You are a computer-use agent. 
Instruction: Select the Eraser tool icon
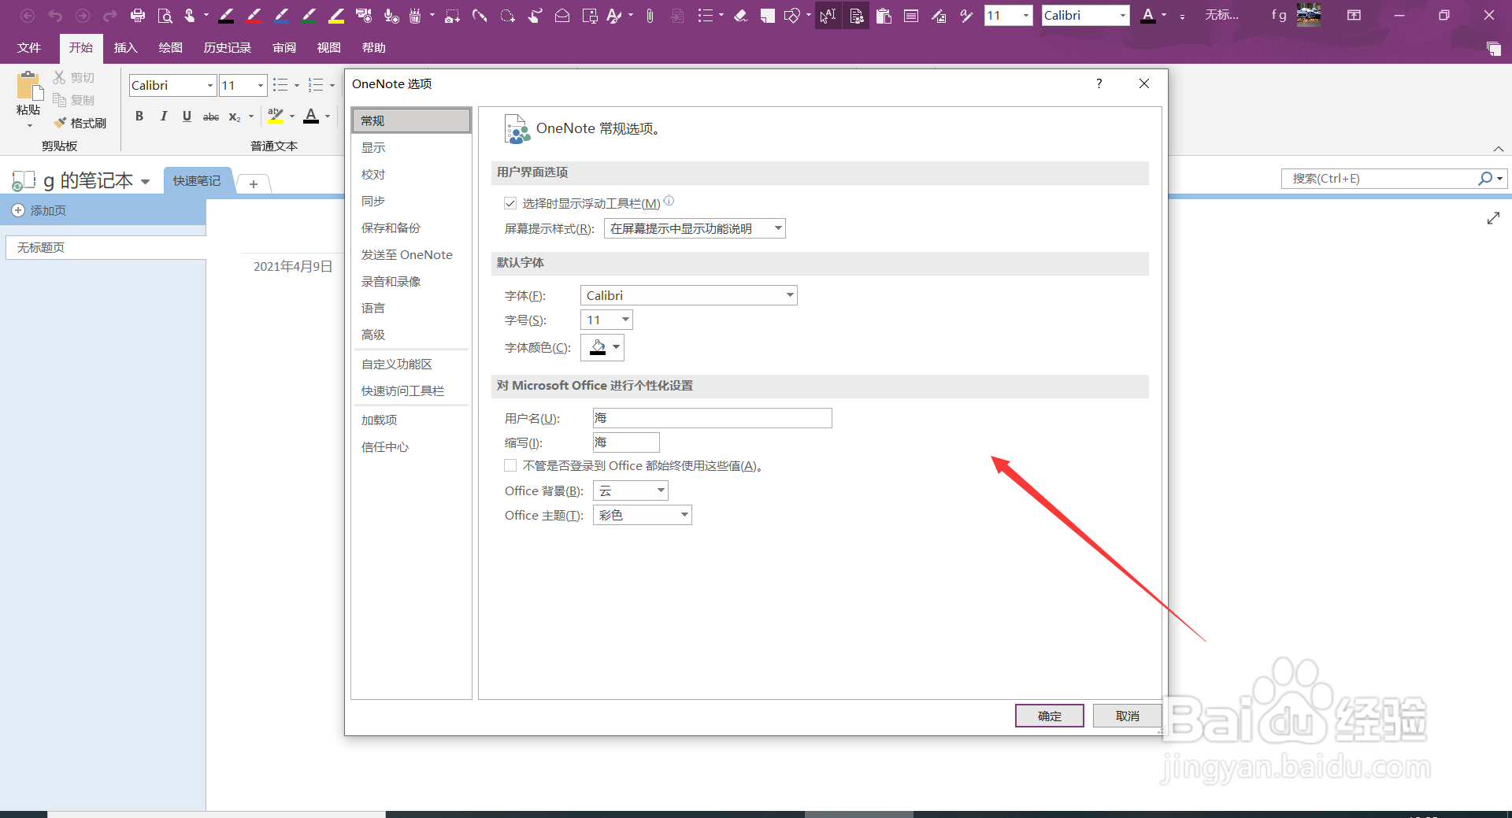(x=740, y=15)
